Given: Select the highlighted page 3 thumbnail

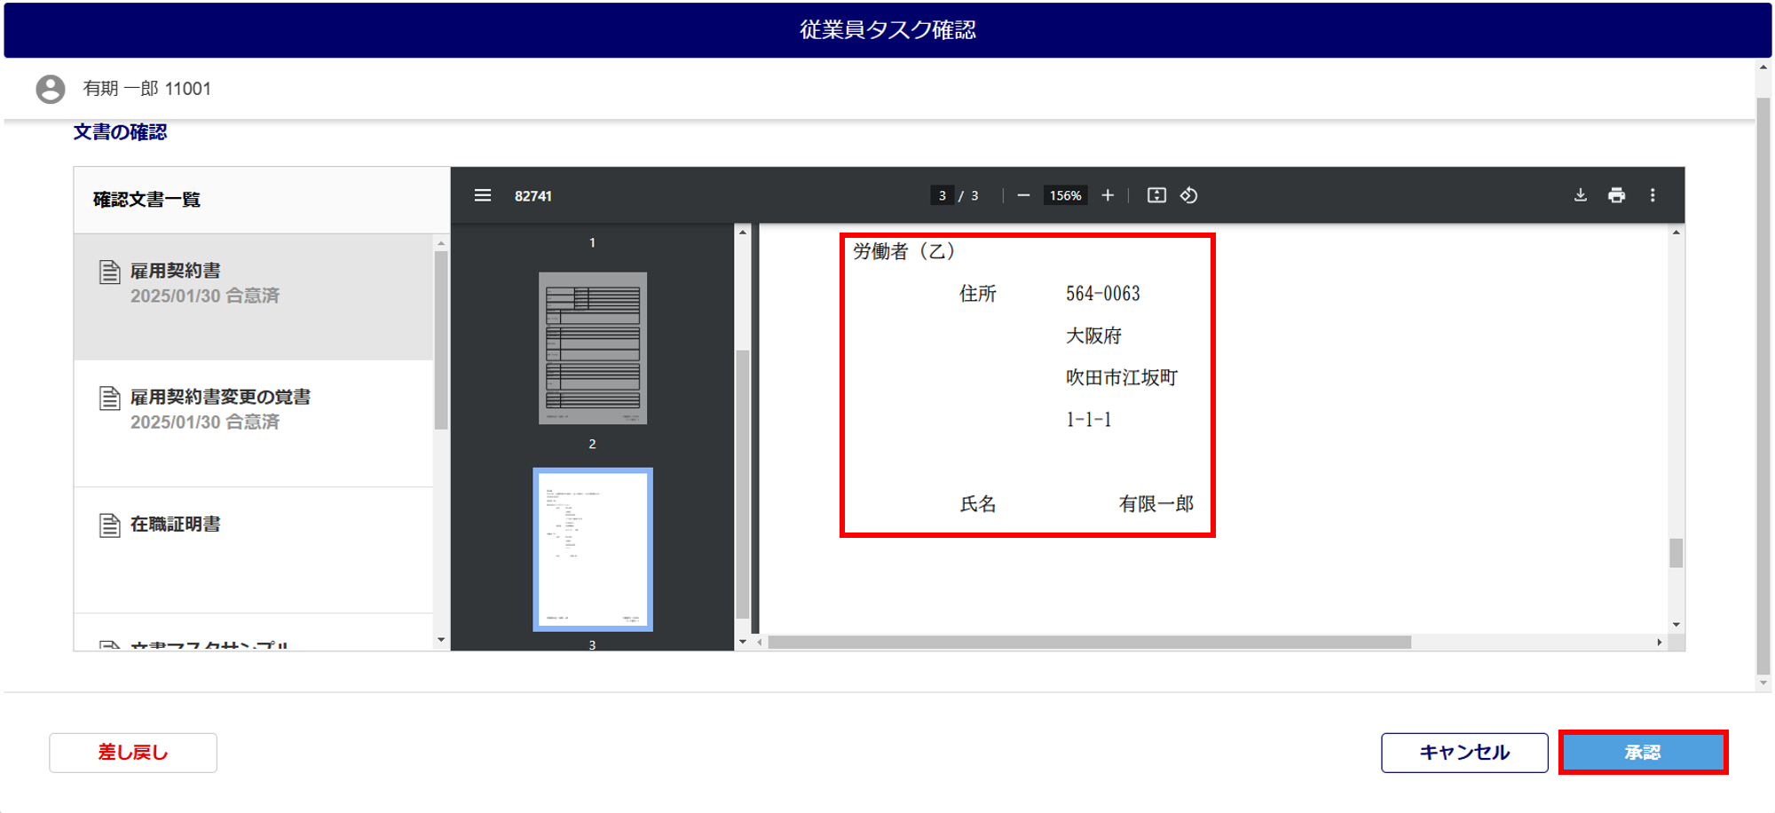Looking at the screenshot, I should [593, 549].
